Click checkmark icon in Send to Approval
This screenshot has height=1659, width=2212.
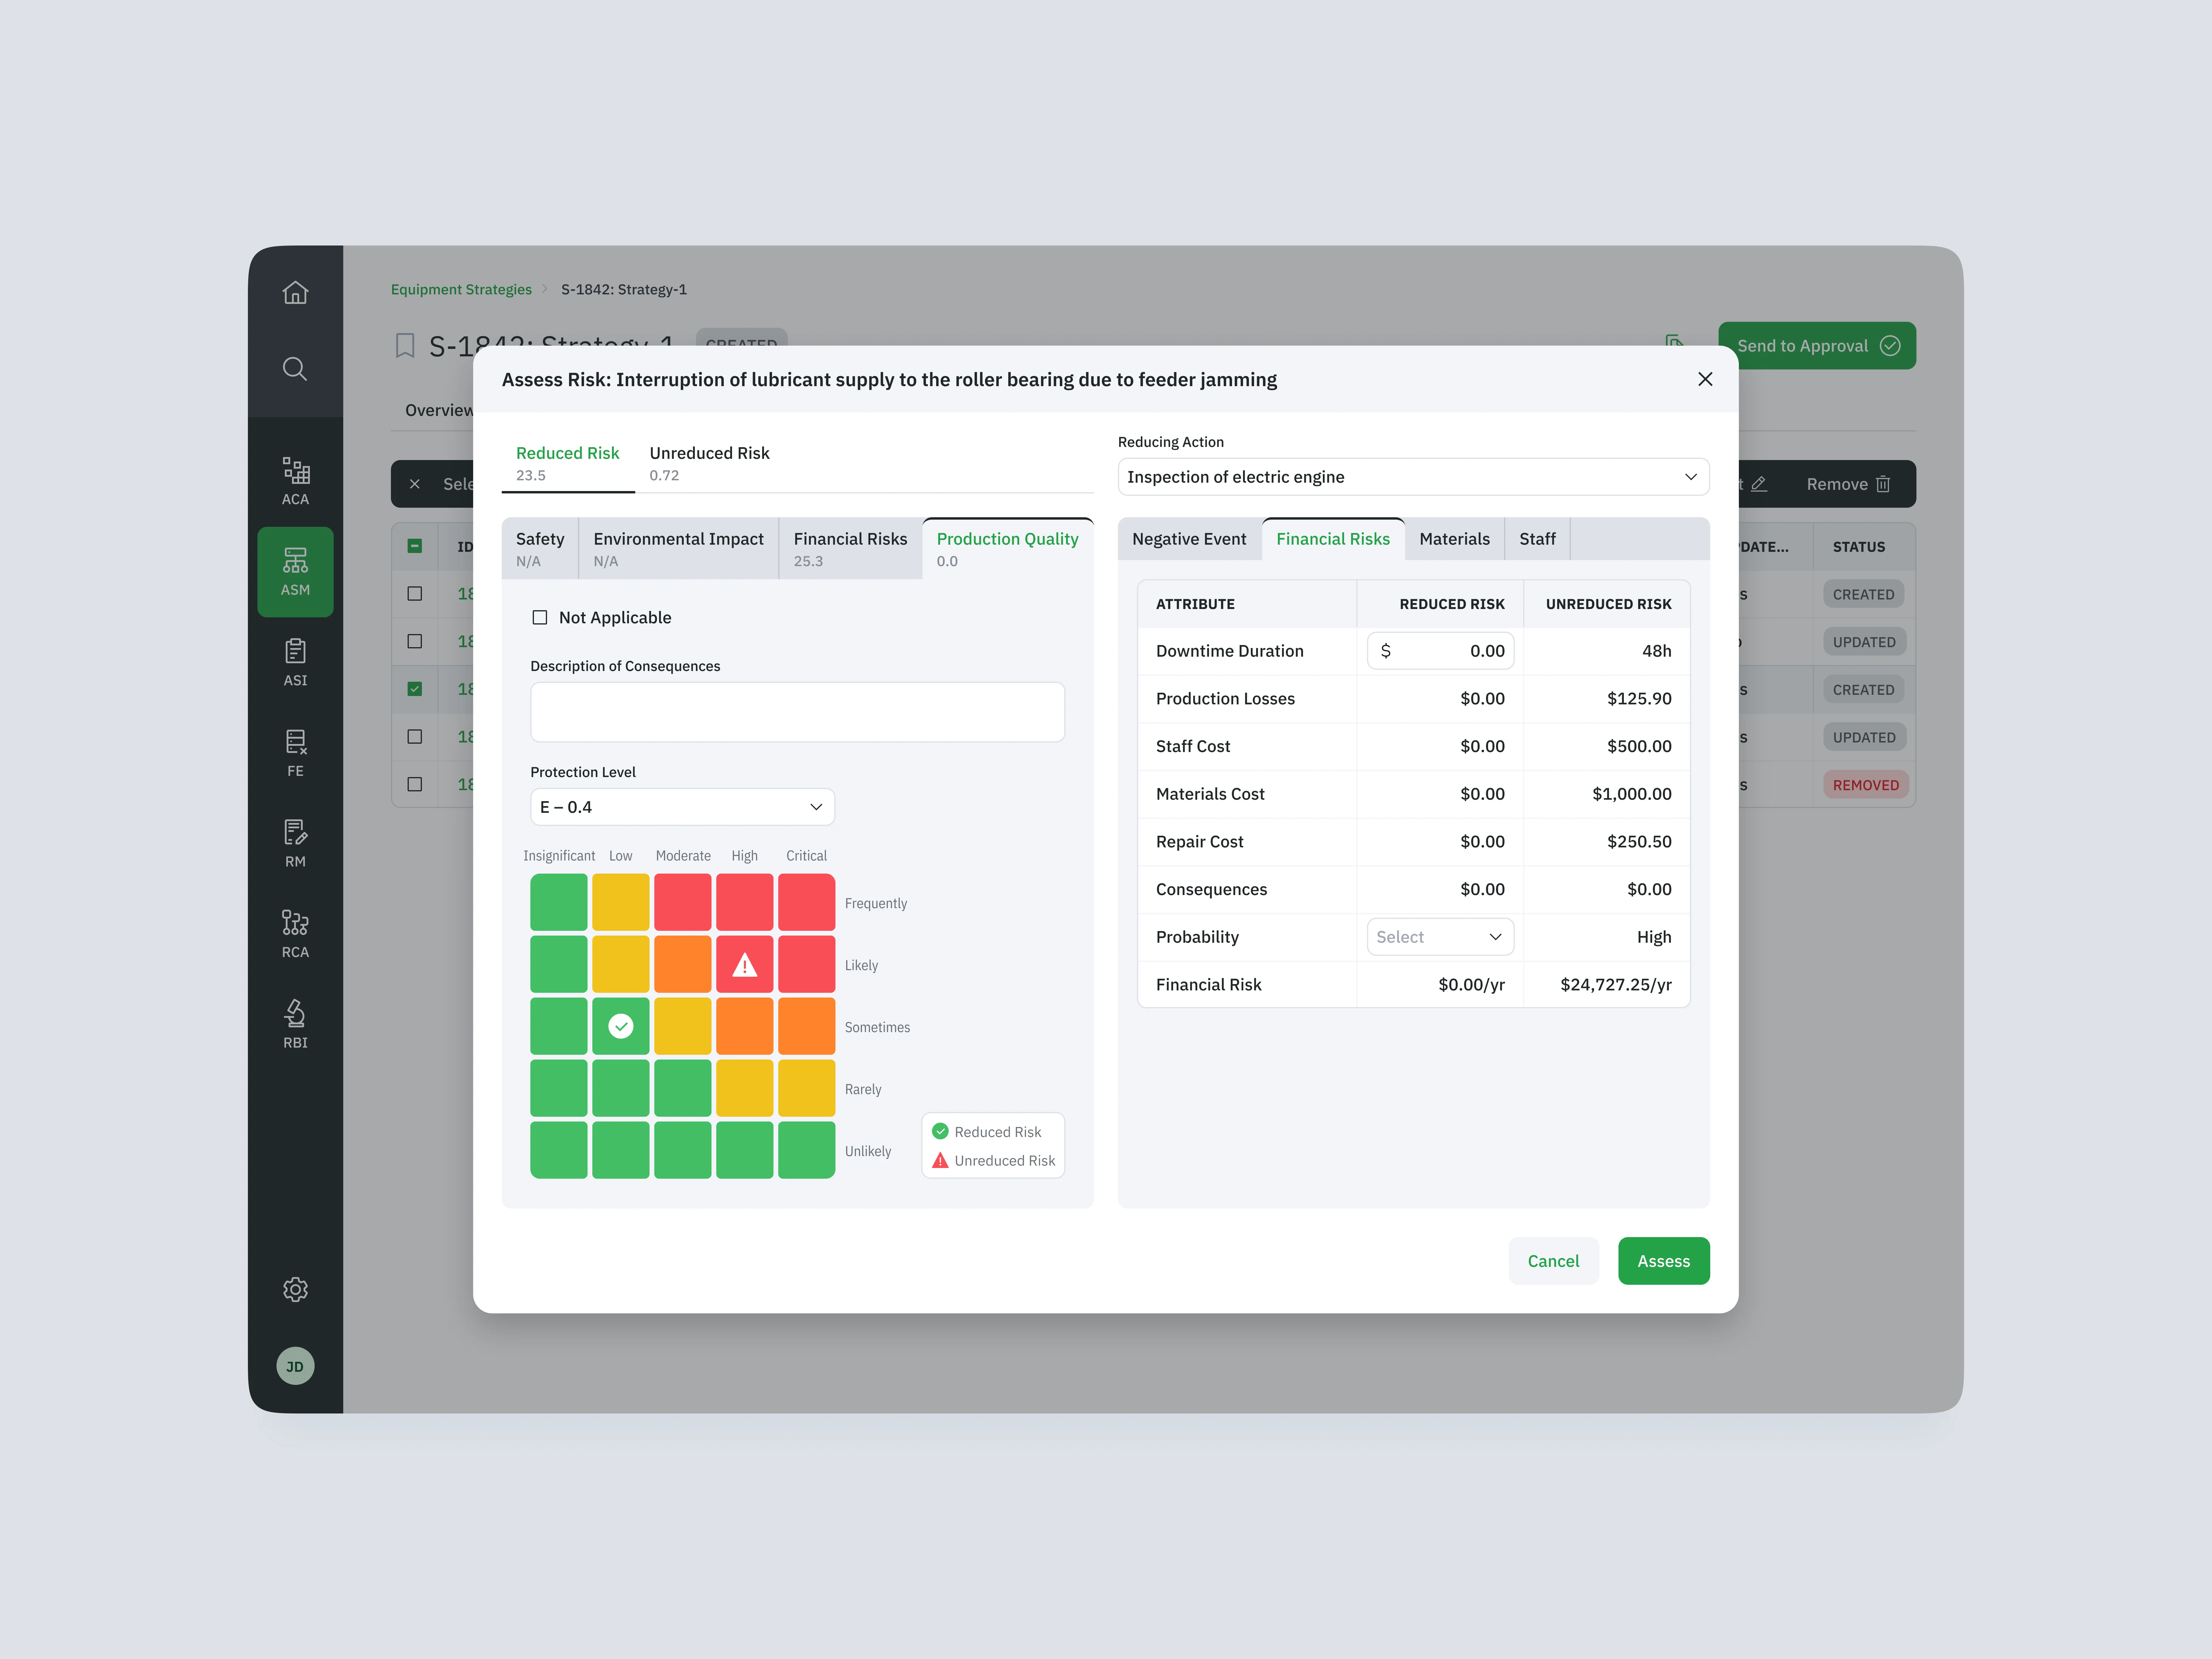[1890, 346]
